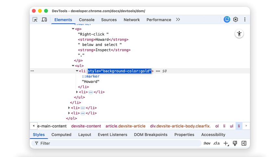Click the ellipsis badge in nested li
The height and width of the screenshot is (157, 278).
91,92
